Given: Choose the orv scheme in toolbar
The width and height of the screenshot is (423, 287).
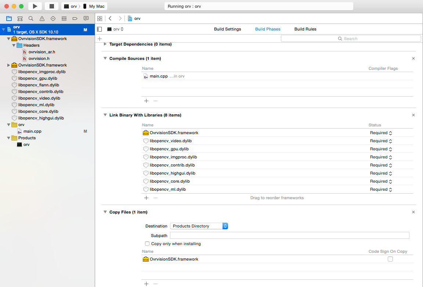Looking at the screenshot, I should click(x=70, y=6).
